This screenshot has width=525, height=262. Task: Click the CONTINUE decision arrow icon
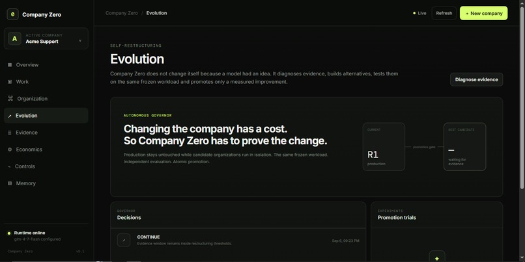124,240
